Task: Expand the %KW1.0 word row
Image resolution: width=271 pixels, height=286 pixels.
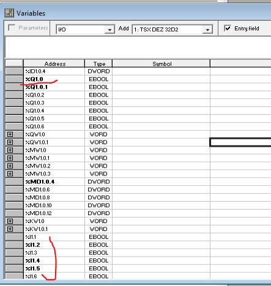Action: (x=10, y=221)
